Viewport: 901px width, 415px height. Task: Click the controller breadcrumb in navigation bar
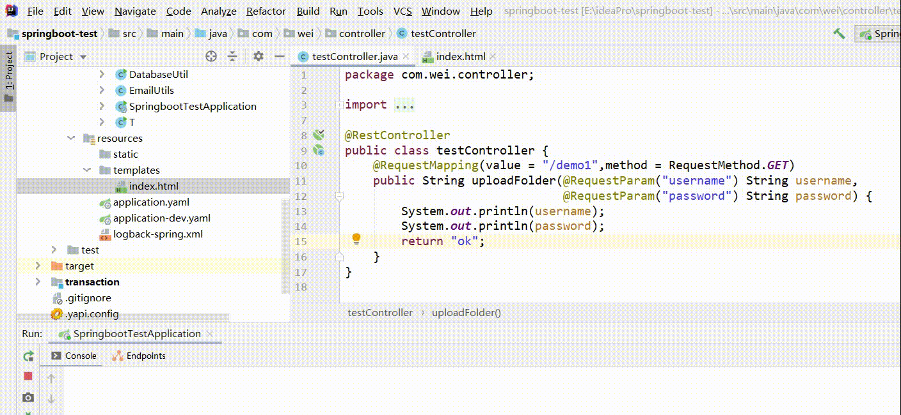click(x=362, y=33)
